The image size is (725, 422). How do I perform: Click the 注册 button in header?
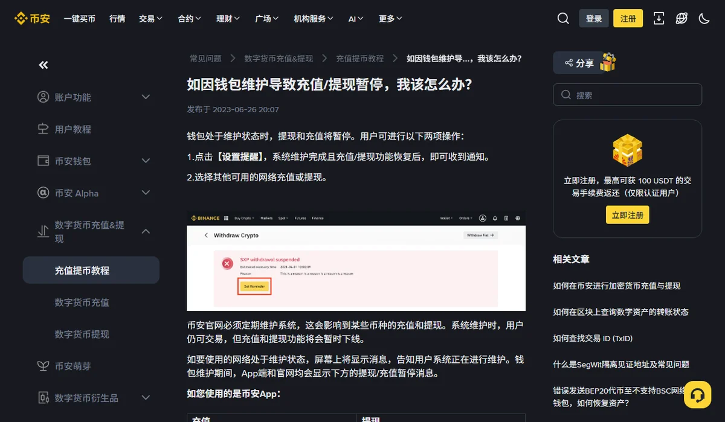click(x=628, y=19)
